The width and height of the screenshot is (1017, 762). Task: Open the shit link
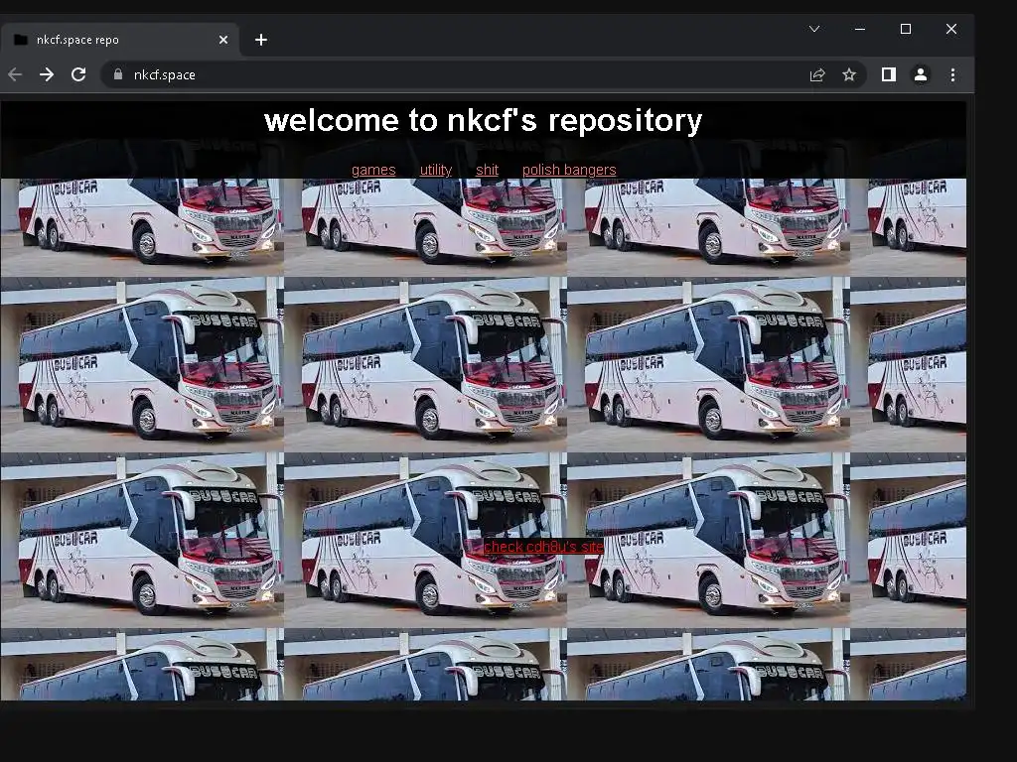(x=487, y=170)
